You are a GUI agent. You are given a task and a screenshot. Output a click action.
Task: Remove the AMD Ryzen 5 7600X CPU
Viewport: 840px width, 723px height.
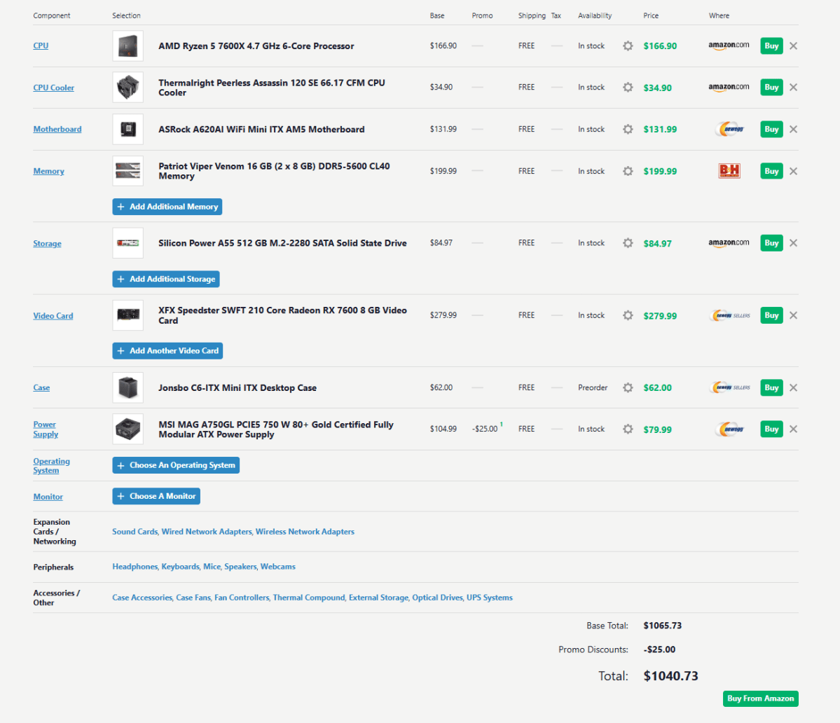tap(793, 46)
